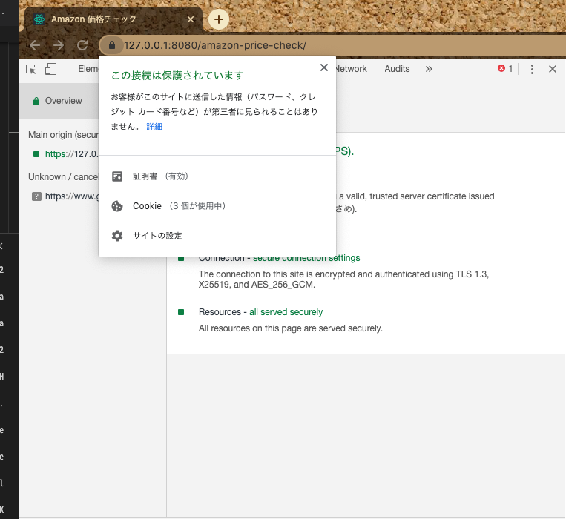Click the lock icon in address bar

pyautogui.click(x=112, y=45)
